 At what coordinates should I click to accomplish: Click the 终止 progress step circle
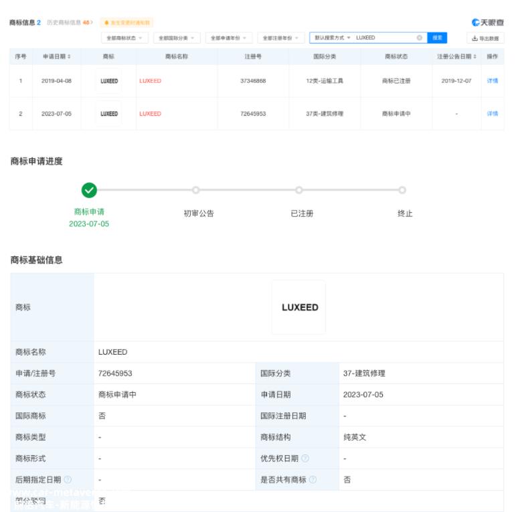coord(402,190)
